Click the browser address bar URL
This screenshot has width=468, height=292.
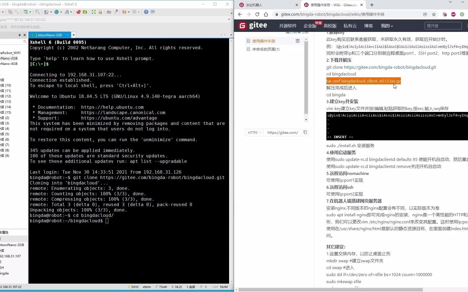333,14
